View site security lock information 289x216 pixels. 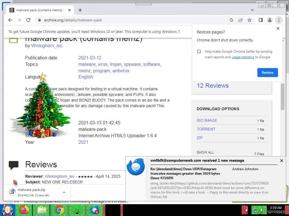(x=39, y=20)
